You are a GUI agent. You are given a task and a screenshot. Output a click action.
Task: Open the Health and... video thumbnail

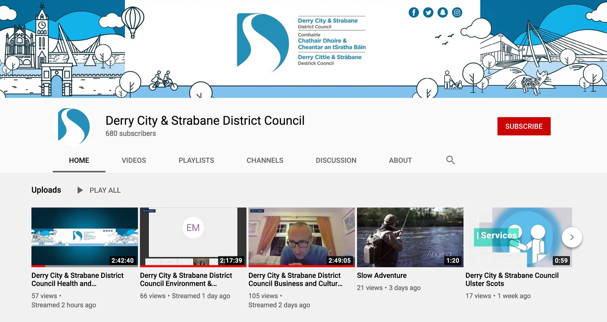point(84,237)
